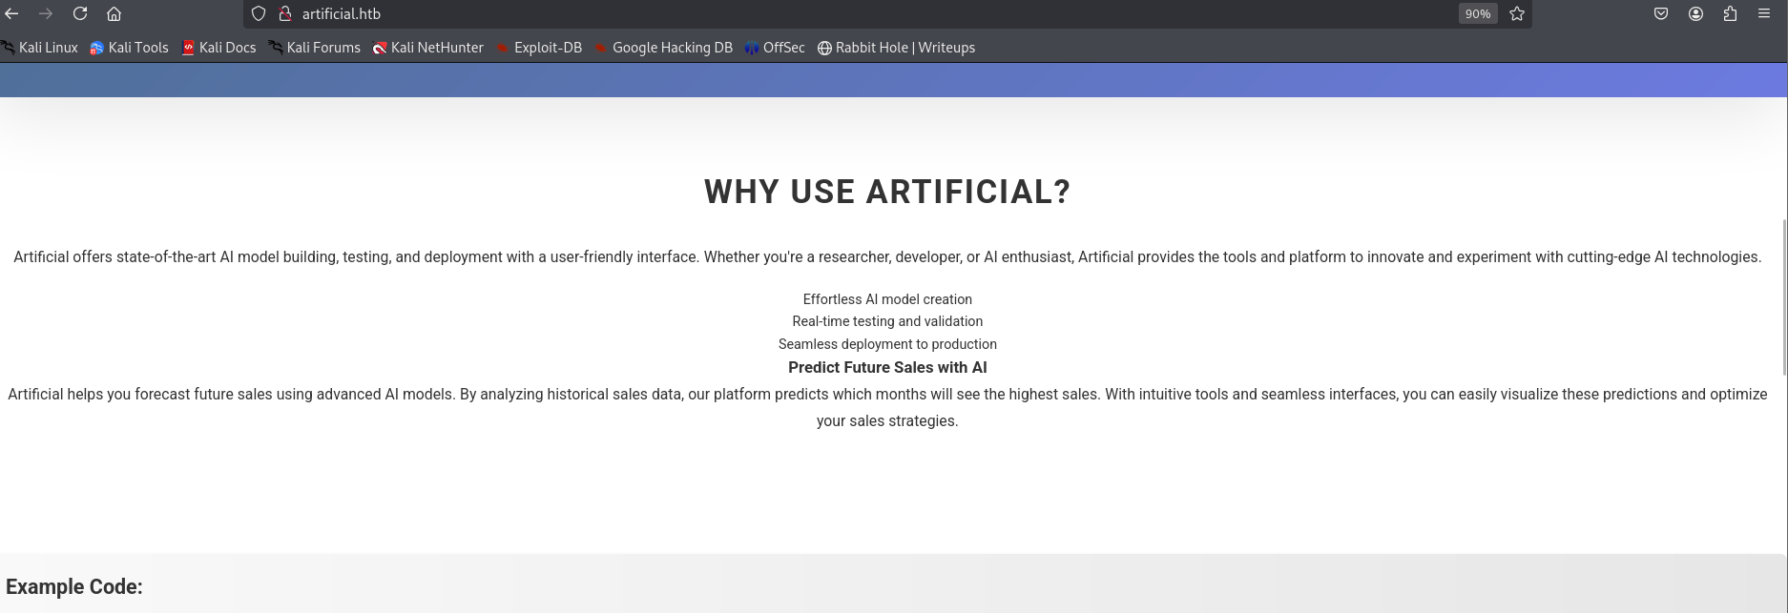Click the page vertical scrollbar thumb
Screen dimensions: 1788x613
(1783, 297)
